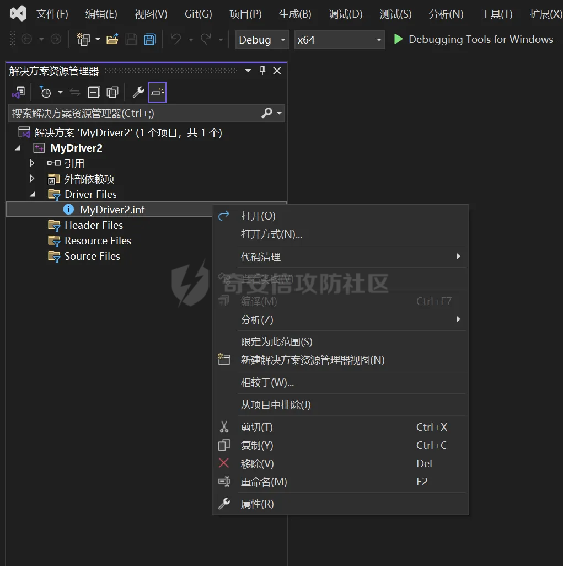Open the redo history dropdown arrow

(x=221, y=39)
